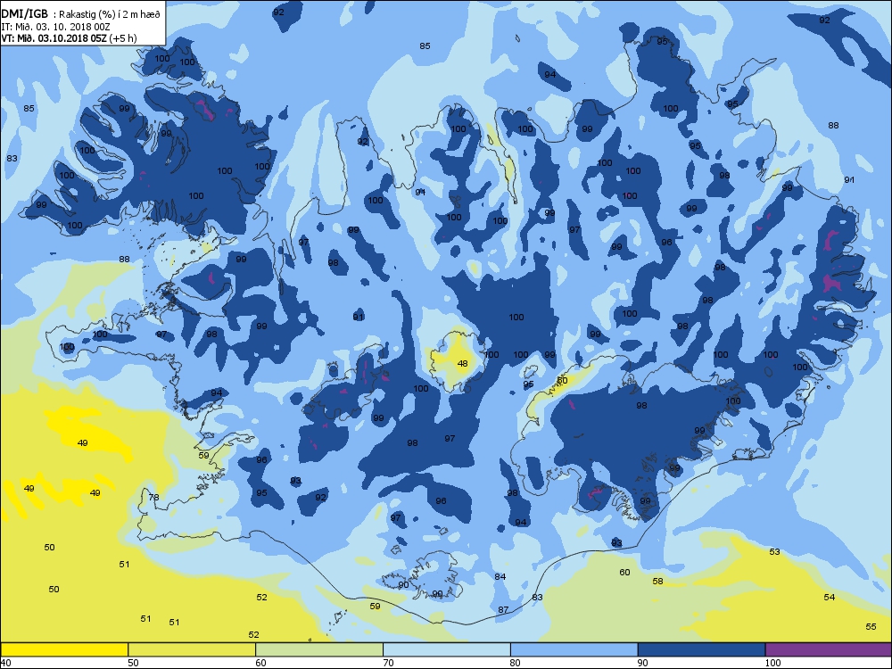Click the purple above-100 legend segment
Image resolution: width=892 pixels, height=669 pixels.
pyautogui.click(x=829, y=649)
